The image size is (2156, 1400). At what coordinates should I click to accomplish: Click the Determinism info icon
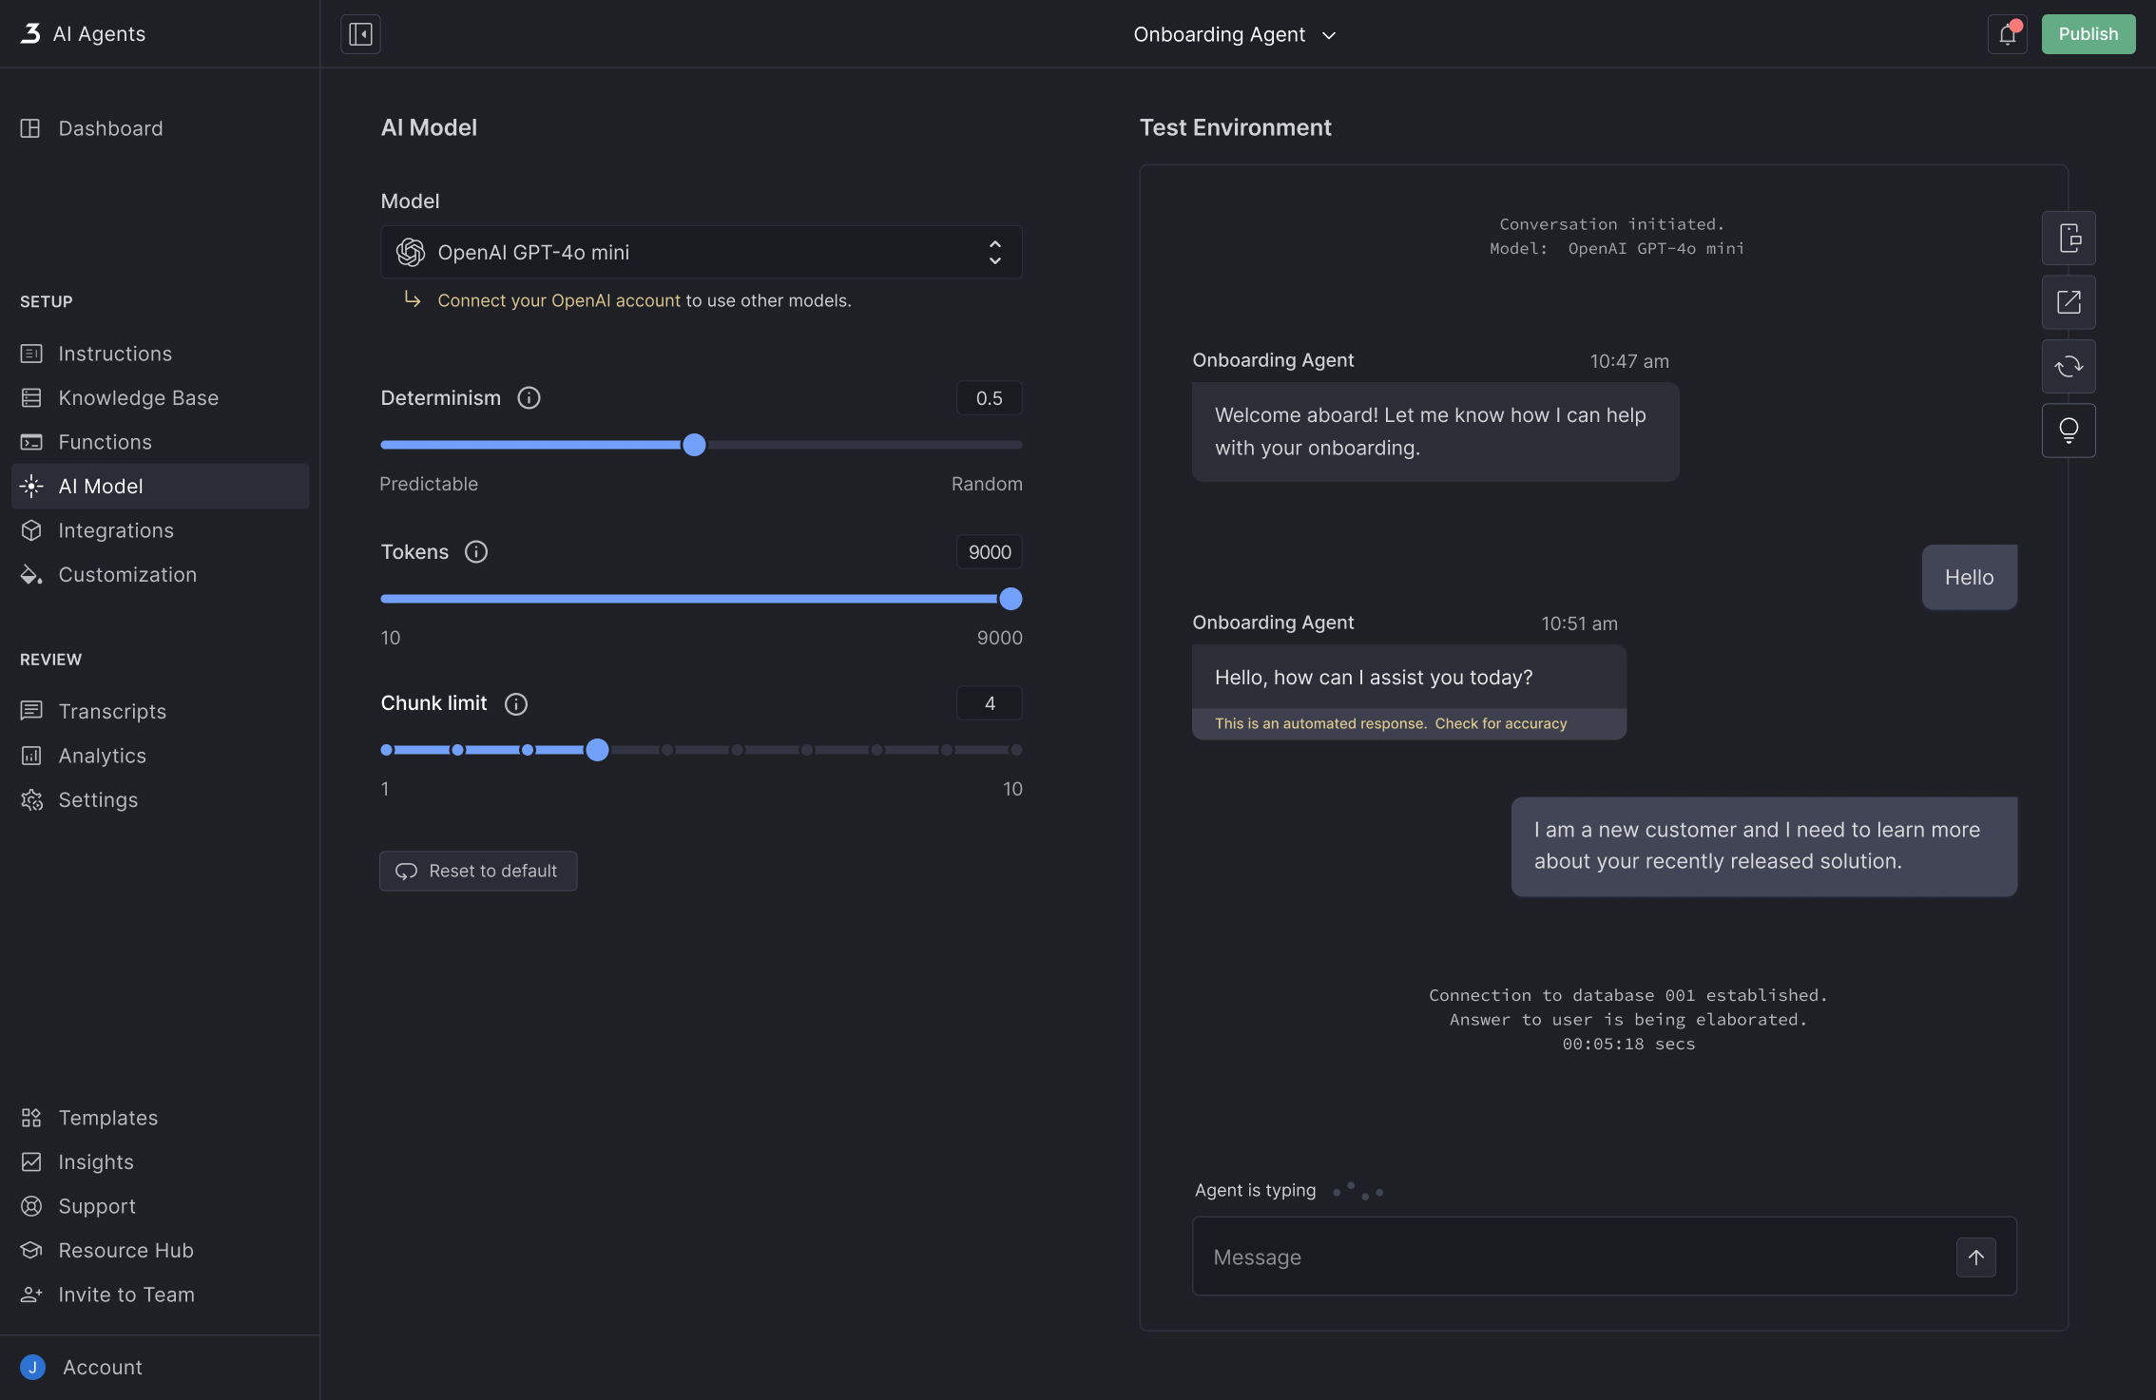tap(529, 398)
